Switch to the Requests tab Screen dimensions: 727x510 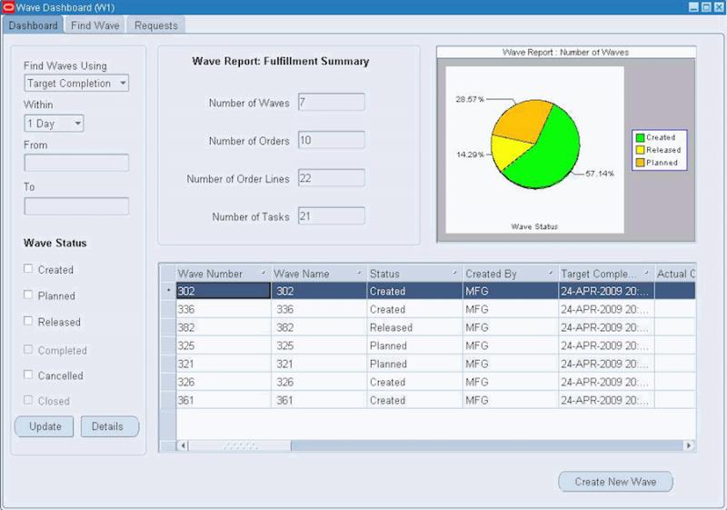coord(156,25)
